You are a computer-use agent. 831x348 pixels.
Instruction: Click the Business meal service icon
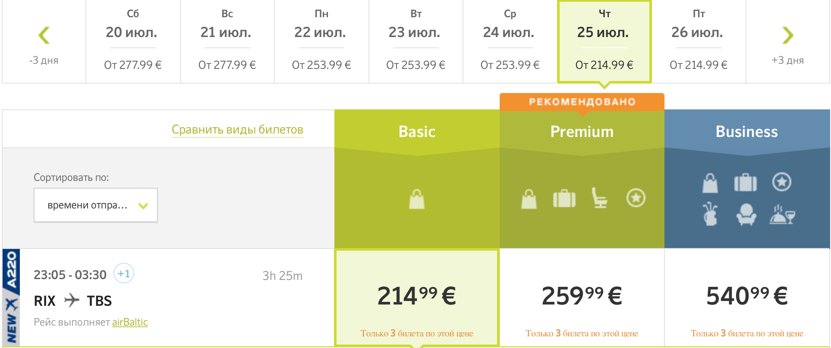pyautogui.click(x=782, y=214)
